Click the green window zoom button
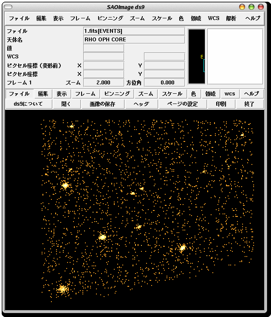 (x=251, y=7)
